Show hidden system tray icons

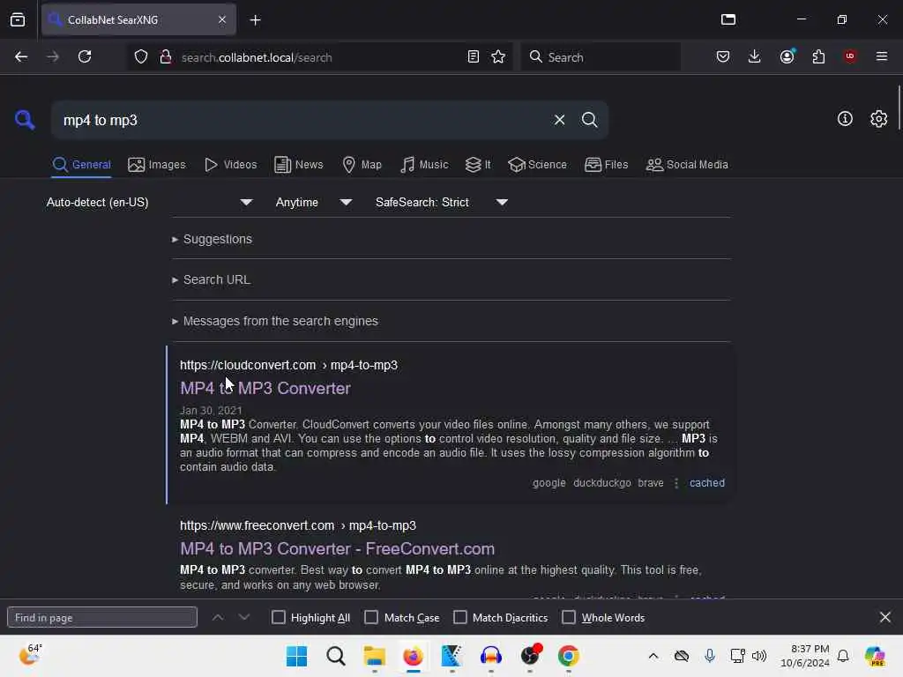coord(653,656)
